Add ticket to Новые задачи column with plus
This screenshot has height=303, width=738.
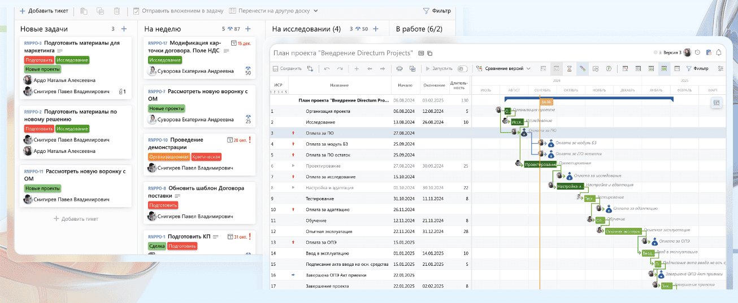click(x=124, y=29)
